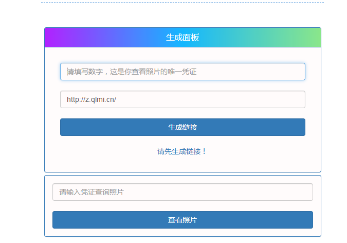347x243 pixels.
Task: Click the z.qlmi.cn URL text
Action: pyautogui.click(x=92, y=99)
